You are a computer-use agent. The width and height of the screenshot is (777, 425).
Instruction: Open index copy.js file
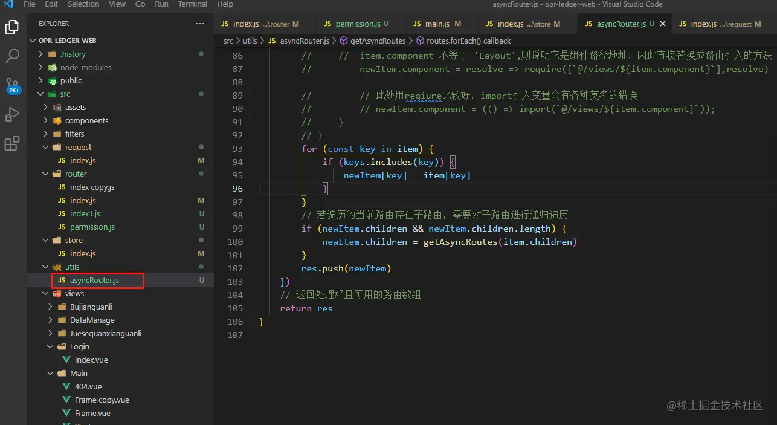click(x=92, y=187)
